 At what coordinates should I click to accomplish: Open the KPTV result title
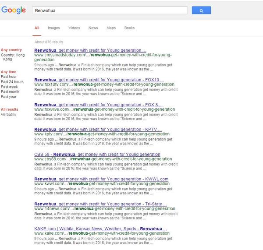(98, 129)
